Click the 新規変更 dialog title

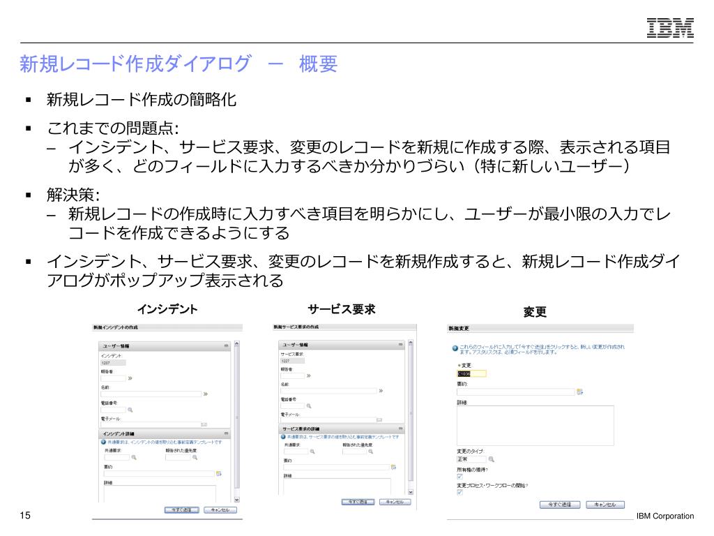(459, 328)
